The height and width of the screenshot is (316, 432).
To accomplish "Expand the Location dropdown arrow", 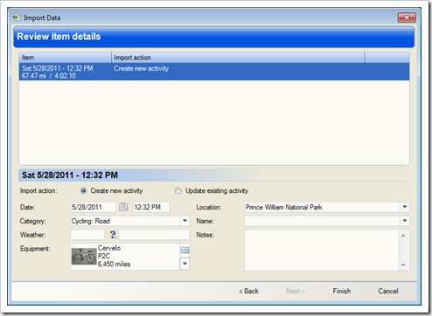I will click(405, 207).
